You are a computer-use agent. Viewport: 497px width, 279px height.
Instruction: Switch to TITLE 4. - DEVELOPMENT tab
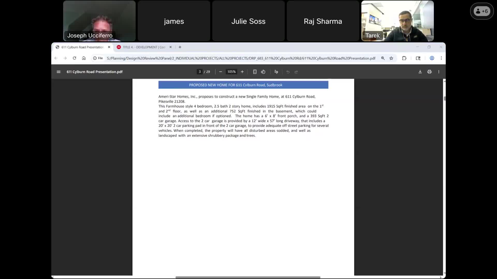tap(144, 47)
